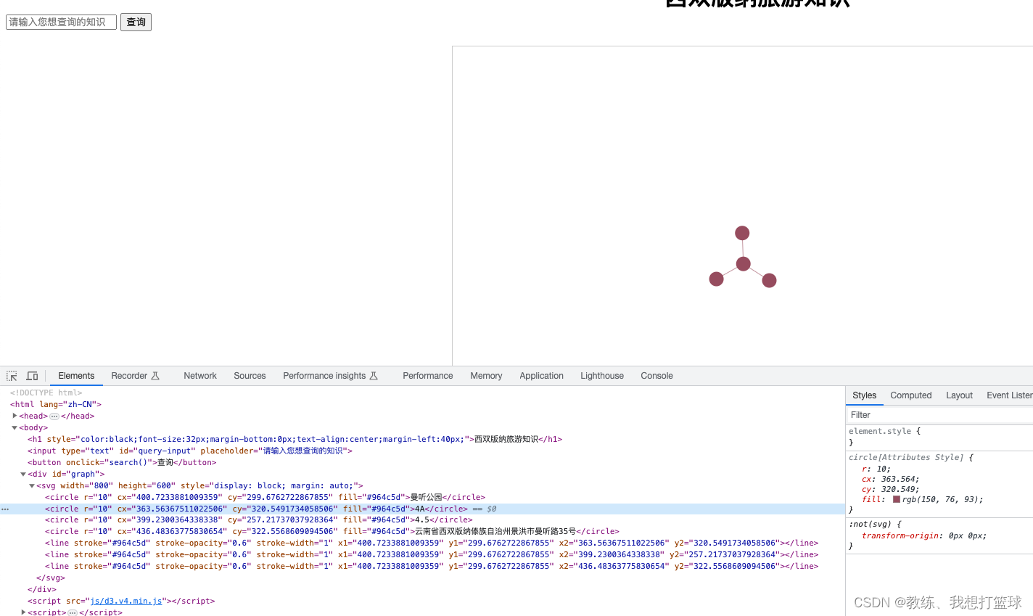
Task: Collapse the div#graph element triangle
Action: [x=23, y=474]
